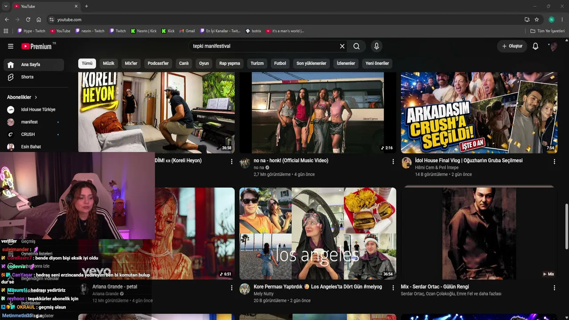The image size is (569, 320).
Task: Open the no na channel avatar
Action: (x=245, y=163)
